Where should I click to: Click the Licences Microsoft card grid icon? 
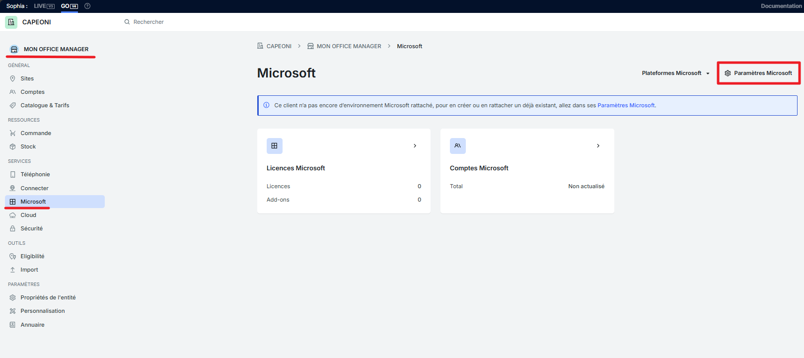pyautogui.click(x=275, y=146)
